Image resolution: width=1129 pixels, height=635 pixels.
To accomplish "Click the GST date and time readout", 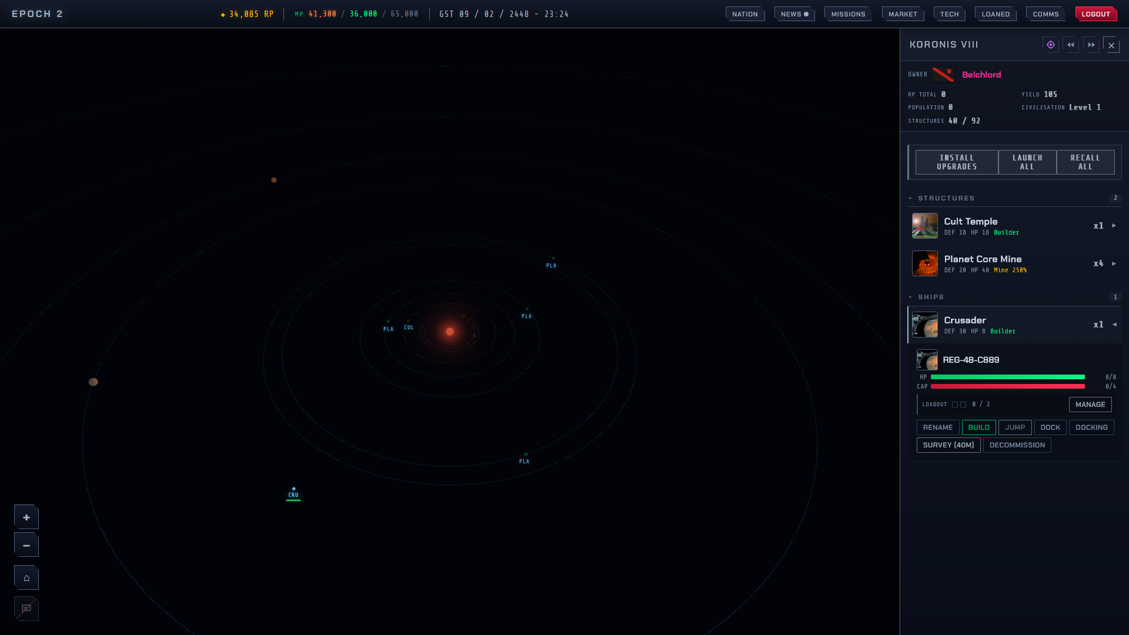I will click(x=504, y=14).
